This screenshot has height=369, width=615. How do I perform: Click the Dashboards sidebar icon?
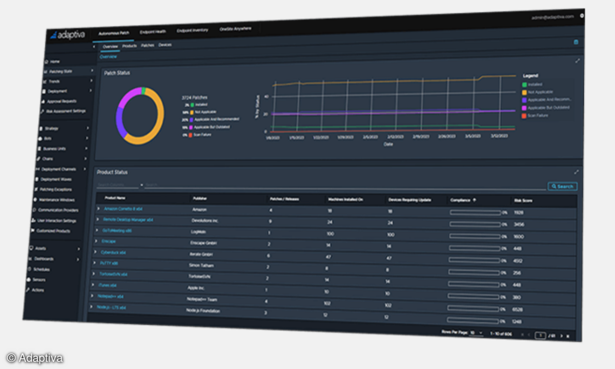30,259
